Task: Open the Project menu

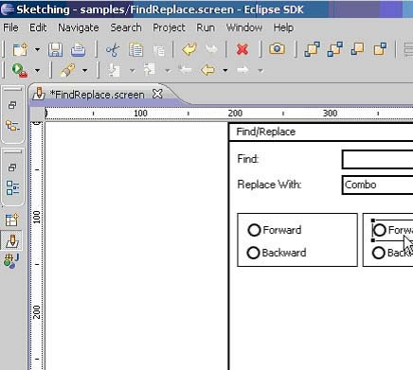Action: 169,27
